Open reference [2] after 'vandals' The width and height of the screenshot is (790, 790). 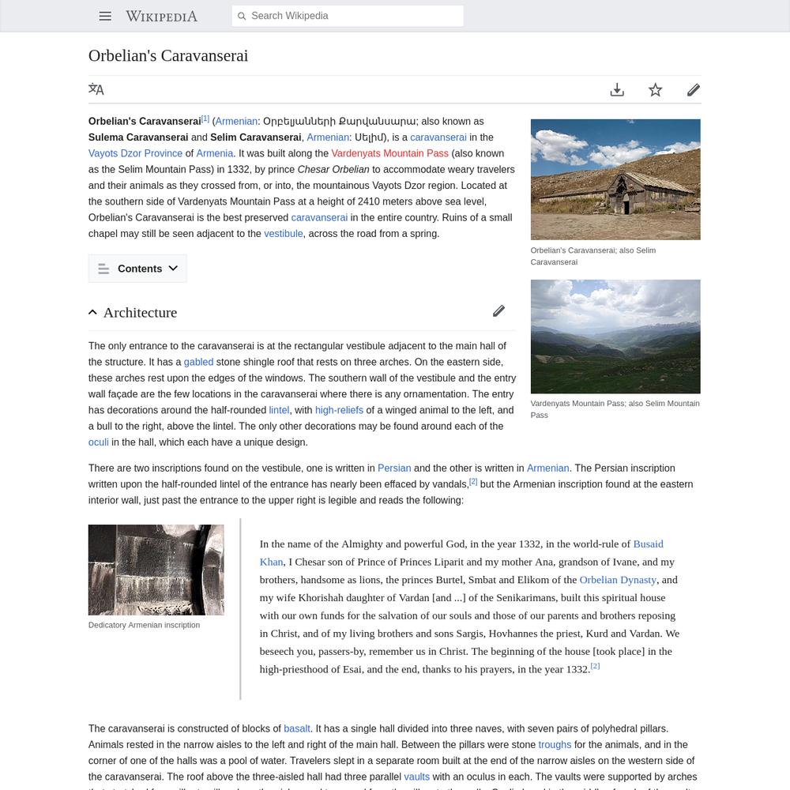click(473, 482)
